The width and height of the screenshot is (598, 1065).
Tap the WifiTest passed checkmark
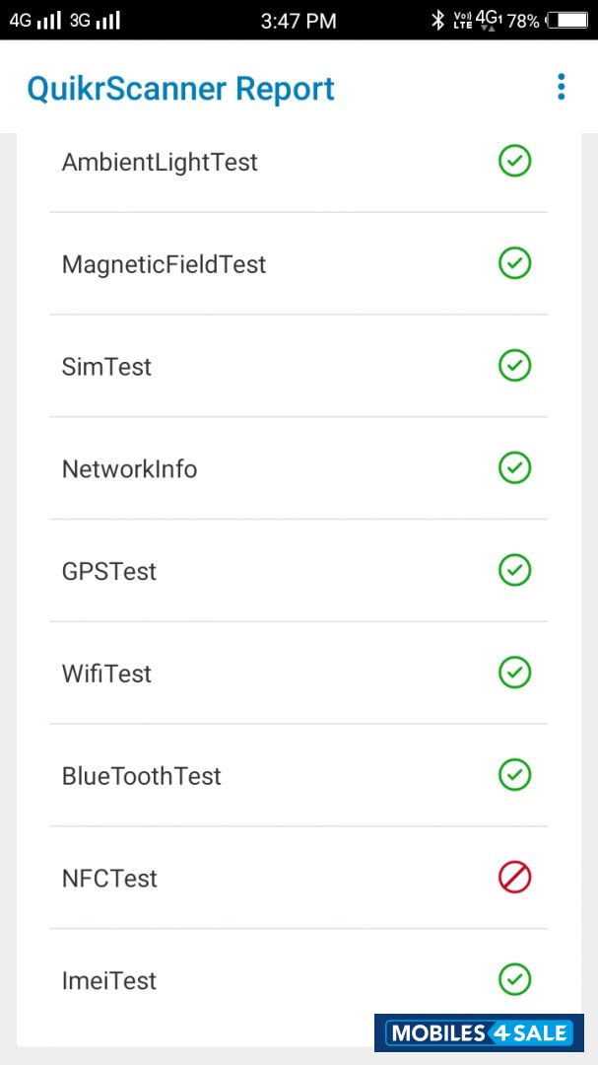[514, 673]
